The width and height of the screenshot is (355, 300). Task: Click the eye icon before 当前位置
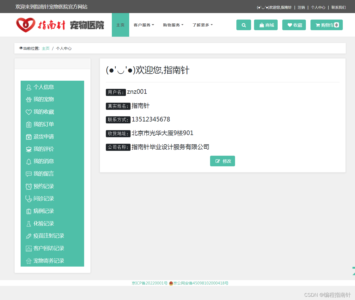click(x=21, y=48)
